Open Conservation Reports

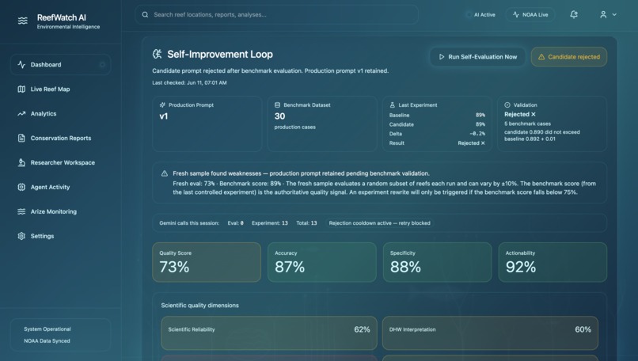[x=61, y=138]
